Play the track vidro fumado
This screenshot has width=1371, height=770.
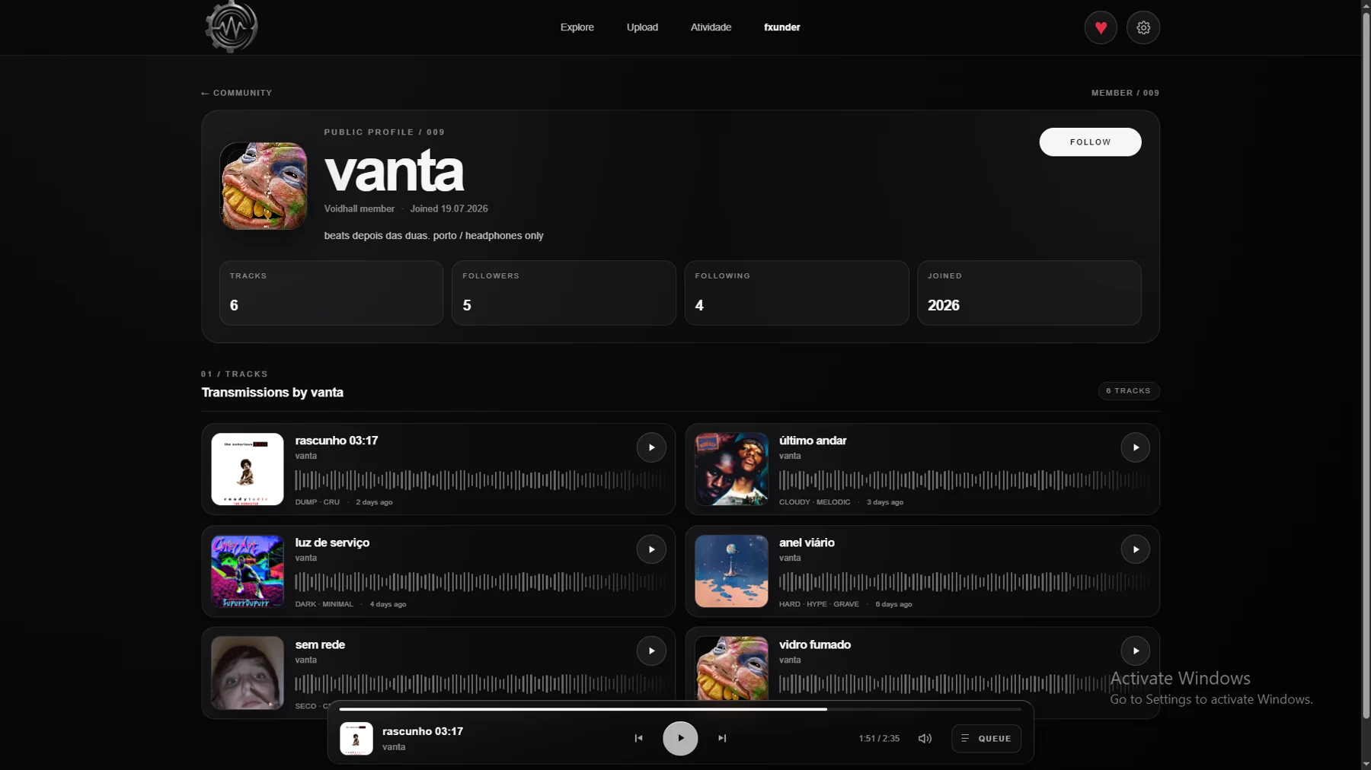(1136, 651)
